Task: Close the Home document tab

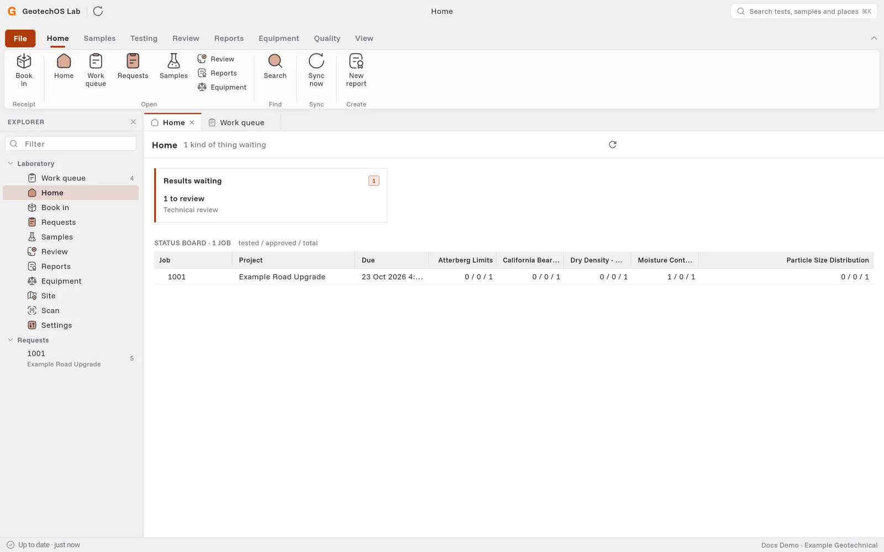Action: click(192, 123)
